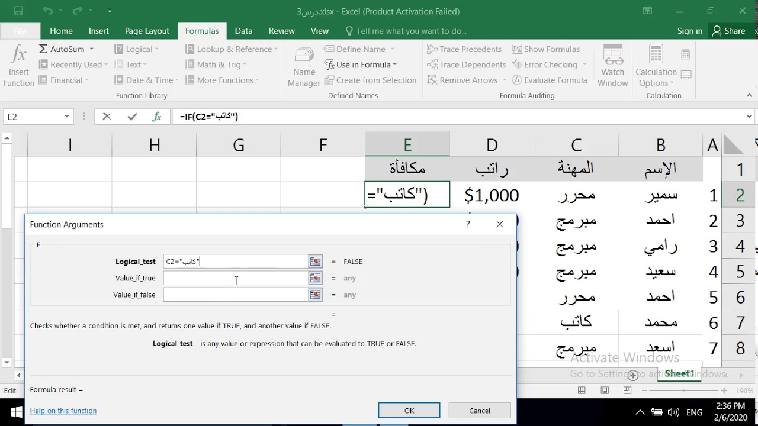This screenshot has height=426, width=758.
Task: Open the More Functions menu
Action: point(222,80)
